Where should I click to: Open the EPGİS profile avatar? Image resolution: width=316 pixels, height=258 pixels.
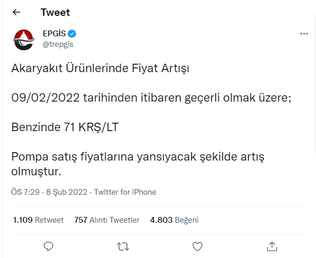coord(23,40)
